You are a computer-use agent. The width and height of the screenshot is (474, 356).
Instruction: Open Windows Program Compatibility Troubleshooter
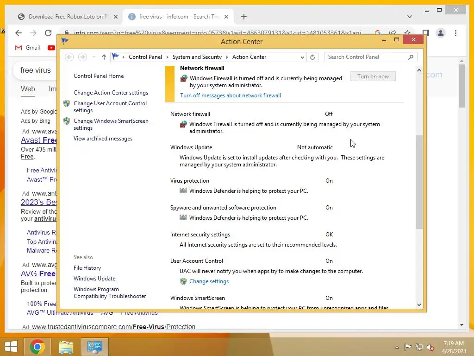110,293
